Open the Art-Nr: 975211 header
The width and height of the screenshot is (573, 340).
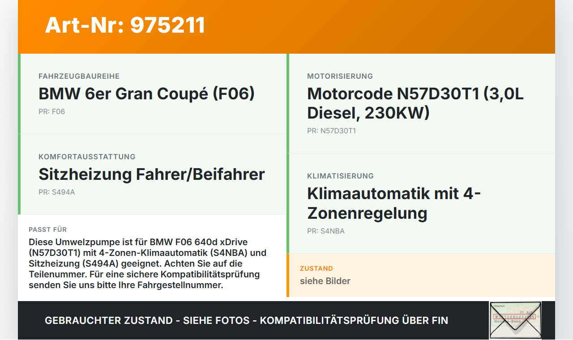click(124, 25)
